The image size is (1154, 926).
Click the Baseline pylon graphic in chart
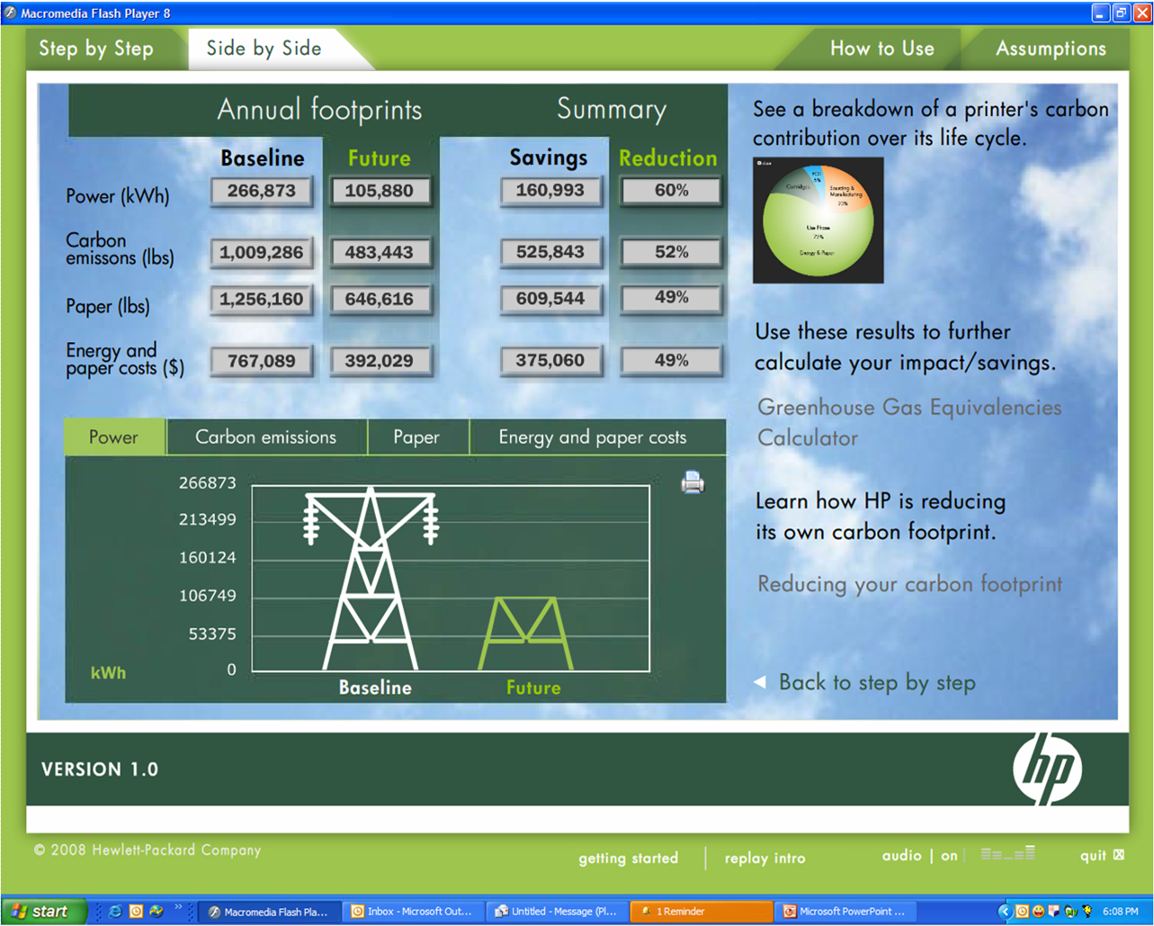coord(371,579)
